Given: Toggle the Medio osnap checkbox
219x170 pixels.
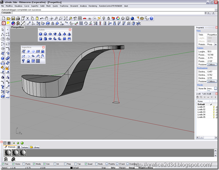Looking at the screenshot, I should 34,164.
